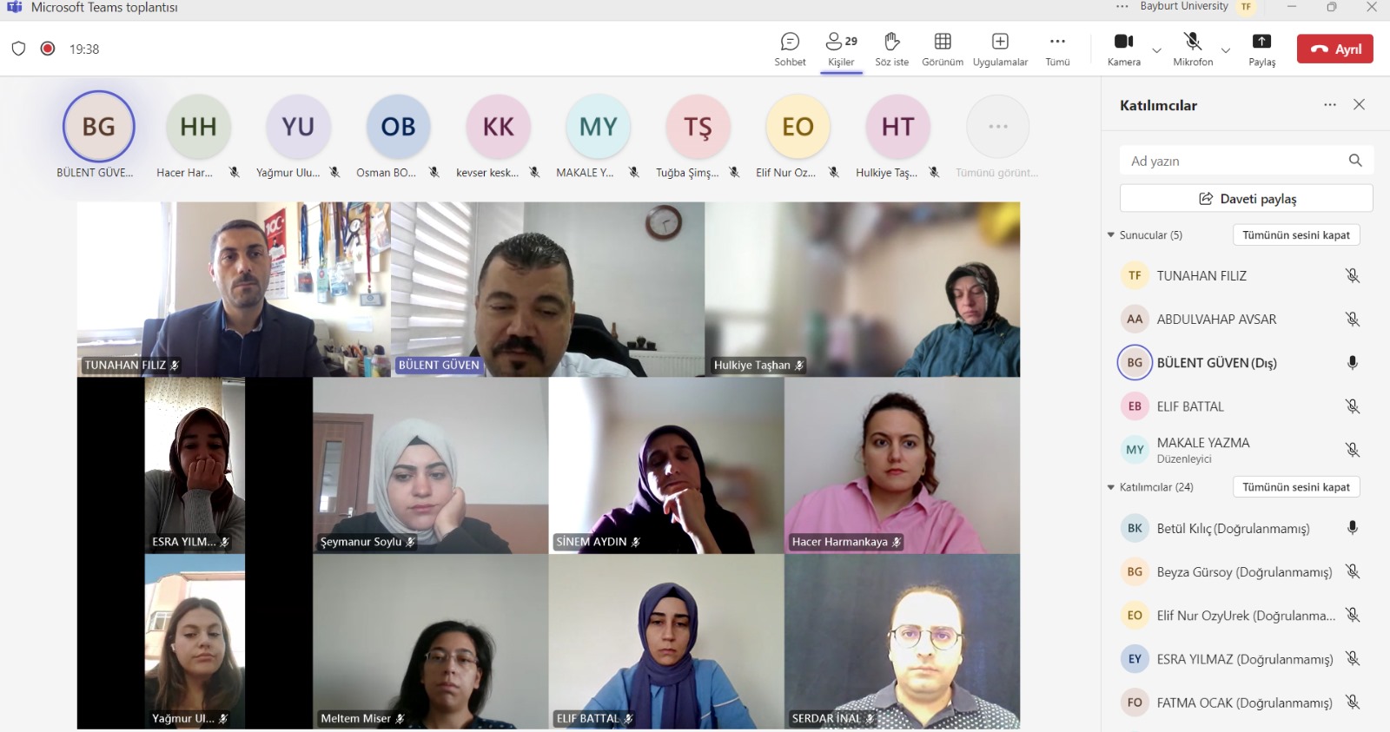
Task: Select TUNAHAN FILIZ video tile
Action: coord(234,289)
